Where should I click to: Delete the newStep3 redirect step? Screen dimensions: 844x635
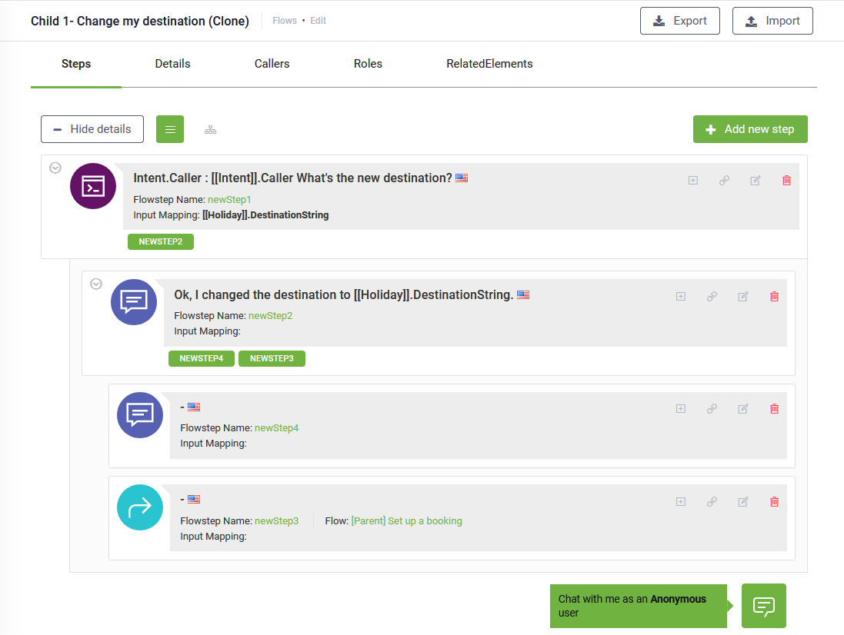pos(774,501)
